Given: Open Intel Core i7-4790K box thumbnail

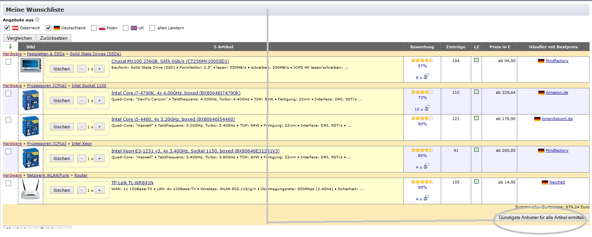Looking at the screenshot, I should coord(30,100).
